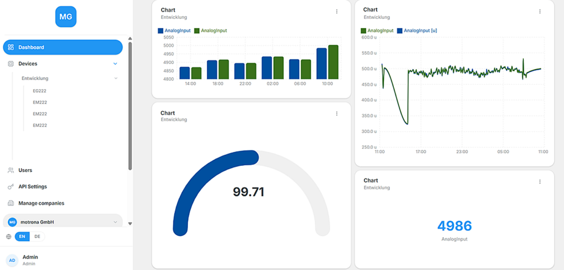Click the Dashboard grid icon
Screen dimensions: 564x270
pos(11,47)
